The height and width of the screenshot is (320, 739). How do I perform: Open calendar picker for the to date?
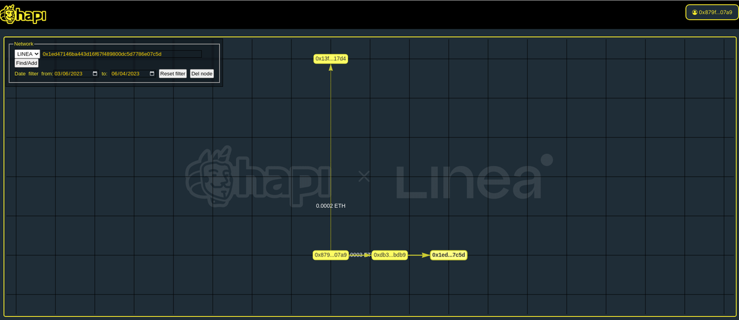[152, 74]
